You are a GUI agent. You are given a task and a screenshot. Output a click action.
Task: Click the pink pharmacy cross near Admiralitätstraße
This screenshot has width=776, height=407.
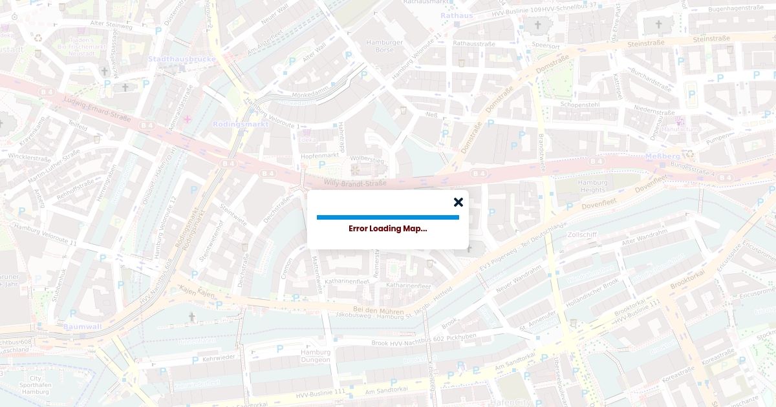pos(188,119)
